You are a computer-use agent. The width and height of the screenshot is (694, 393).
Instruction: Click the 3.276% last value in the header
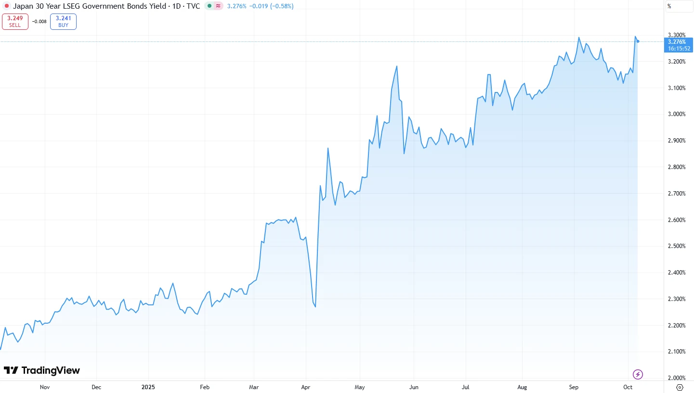[x=236, y=6]
